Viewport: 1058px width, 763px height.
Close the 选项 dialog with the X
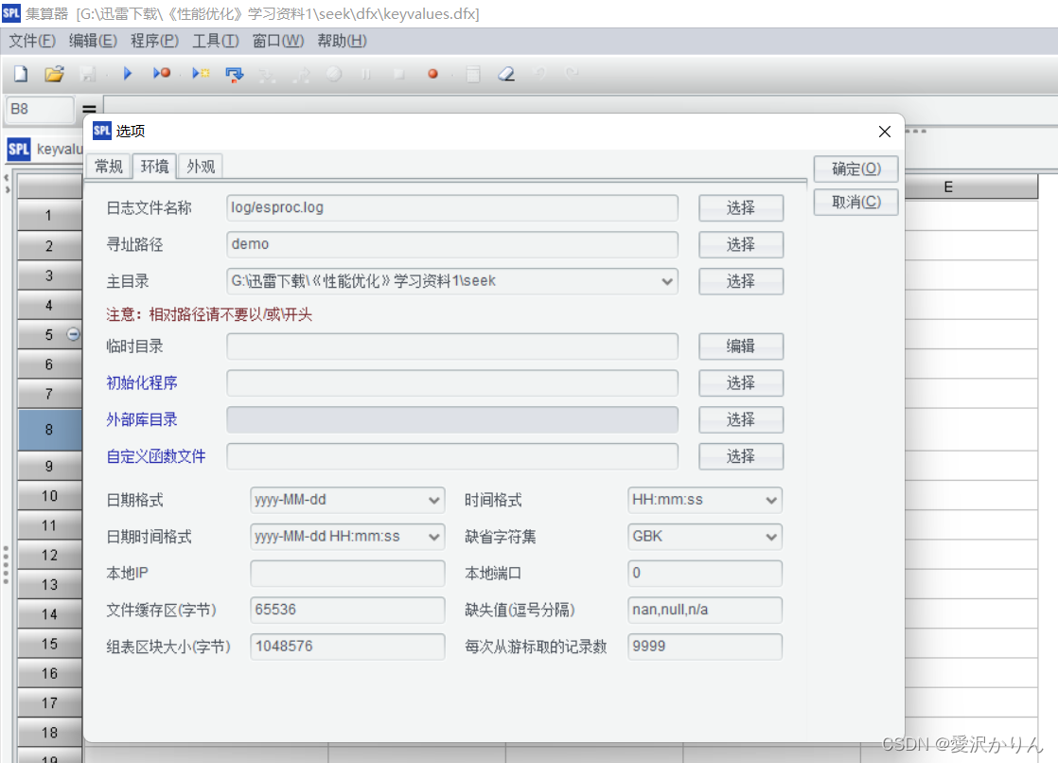point(885,132)
